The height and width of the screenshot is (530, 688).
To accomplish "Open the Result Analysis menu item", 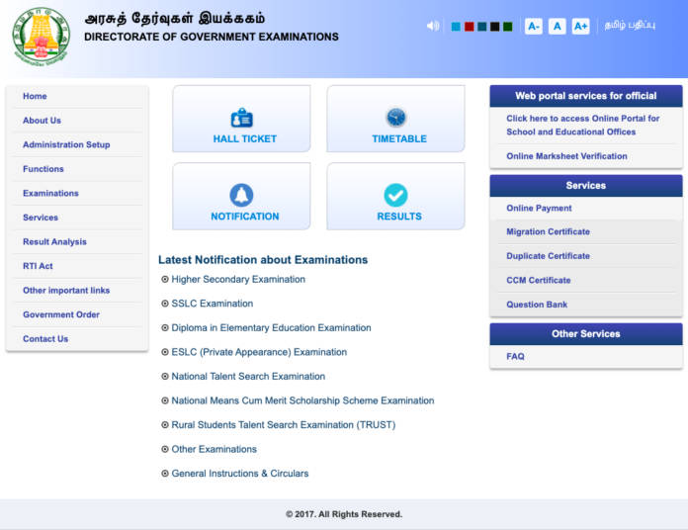I will (x=54, y=241).
